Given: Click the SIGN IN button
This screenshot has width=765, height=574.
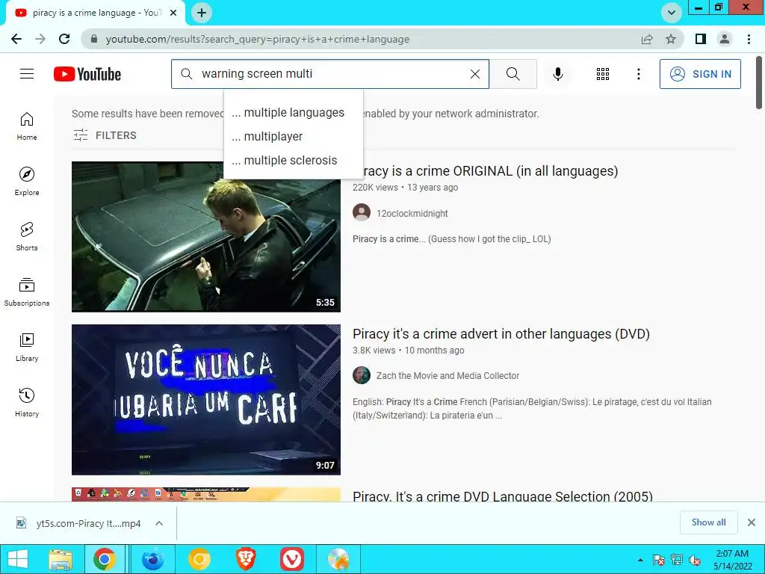Looking at the screenshot, I should (700, 74).
